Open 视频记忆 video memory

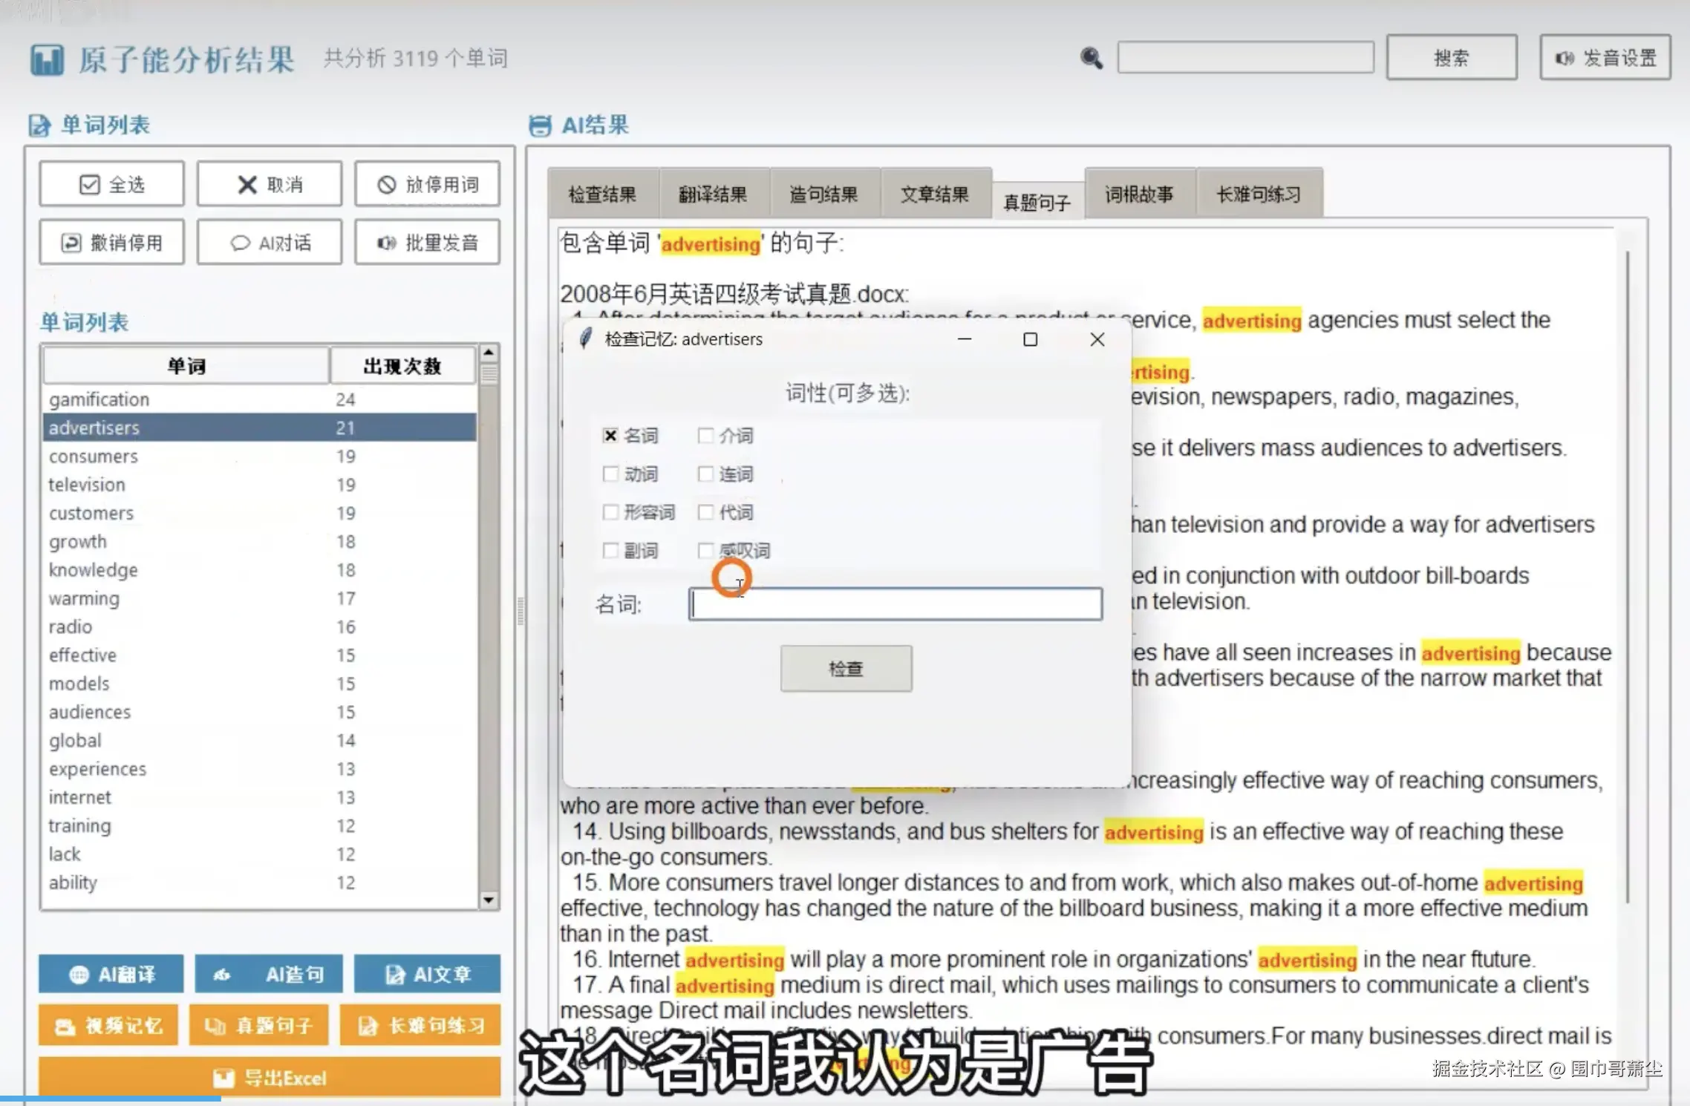point(108,1025)
